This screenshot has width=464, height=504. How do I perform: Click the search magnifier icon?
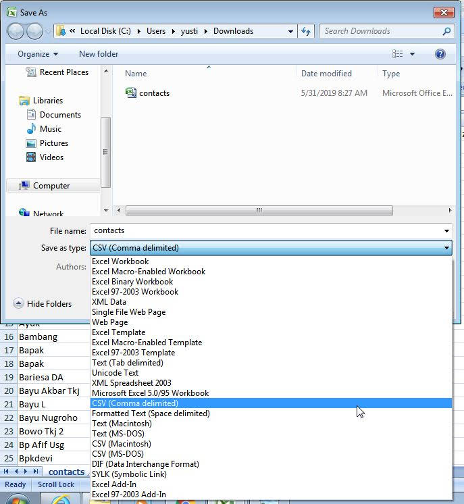click(446, 31)
